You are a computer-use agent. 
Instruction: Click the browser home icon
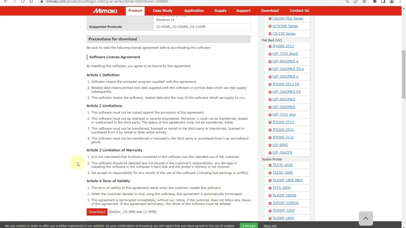[x=31, y=2]
